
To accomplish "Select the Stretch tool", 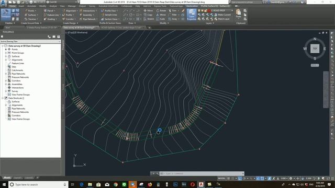I will click(149, 19).
